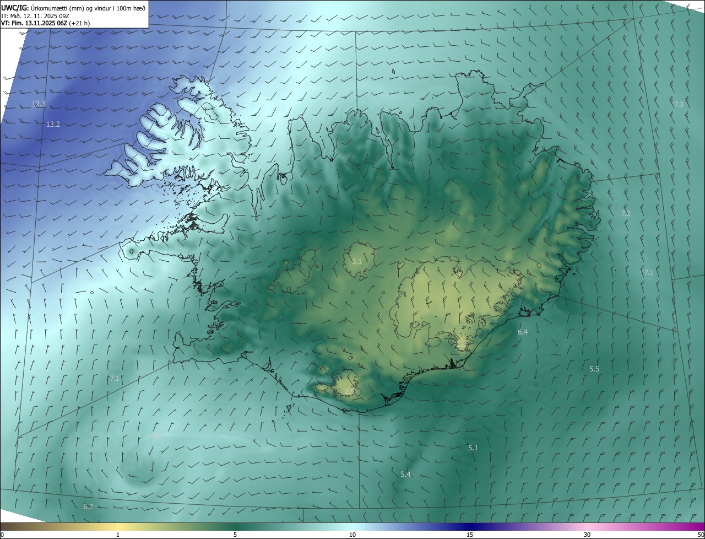Click the VT: Fim. 13.11.2025 06Z line
Image resolution: width=705 pixels, height=539 pixels.
point(45,23)
